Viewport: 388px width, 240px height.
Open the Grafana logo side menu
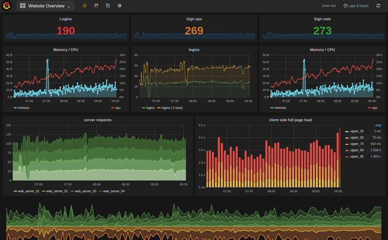pos(8,6)
